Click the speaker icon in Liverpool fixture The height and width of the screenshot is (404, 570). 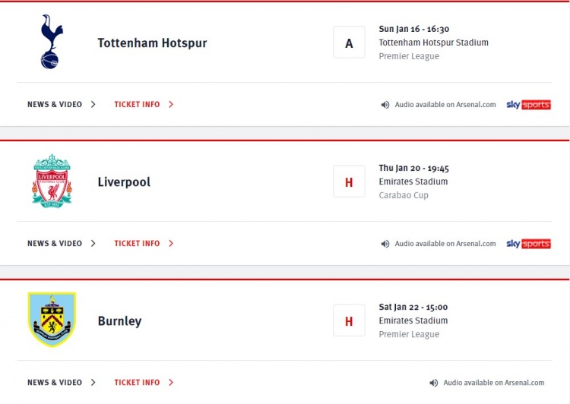(x=385, y=244)
